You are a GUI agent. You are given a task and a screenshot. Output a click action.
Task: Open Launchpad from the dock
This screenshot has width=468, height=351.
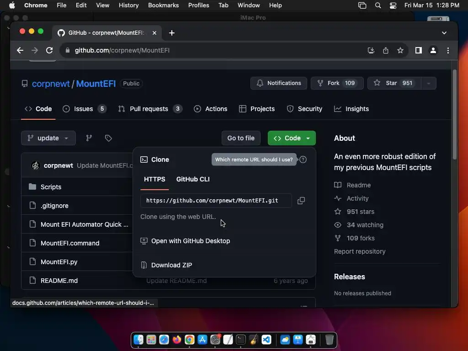(151, 340)
